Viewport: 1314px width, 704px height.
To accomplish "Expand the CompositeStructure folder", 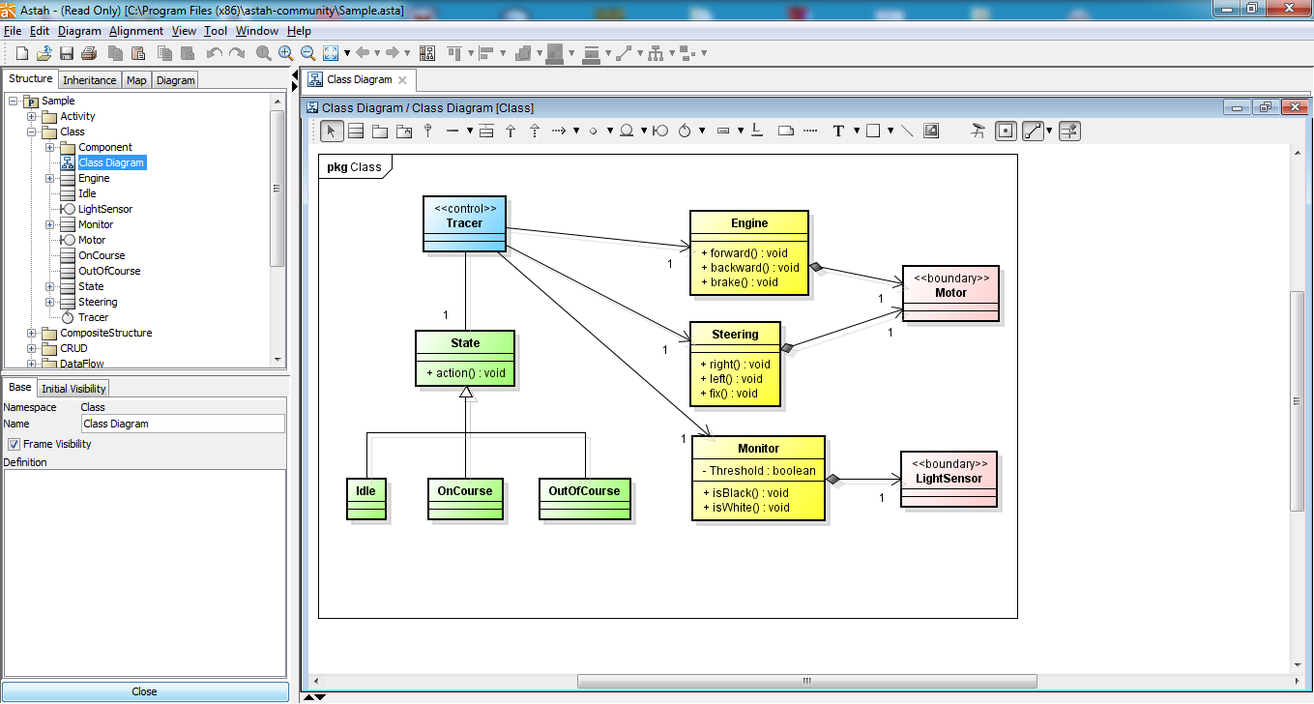I will pyautogui.click(x=32, y=333).
